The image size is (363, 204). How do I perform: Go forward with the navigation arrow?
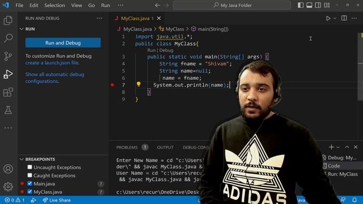point(166,5)
